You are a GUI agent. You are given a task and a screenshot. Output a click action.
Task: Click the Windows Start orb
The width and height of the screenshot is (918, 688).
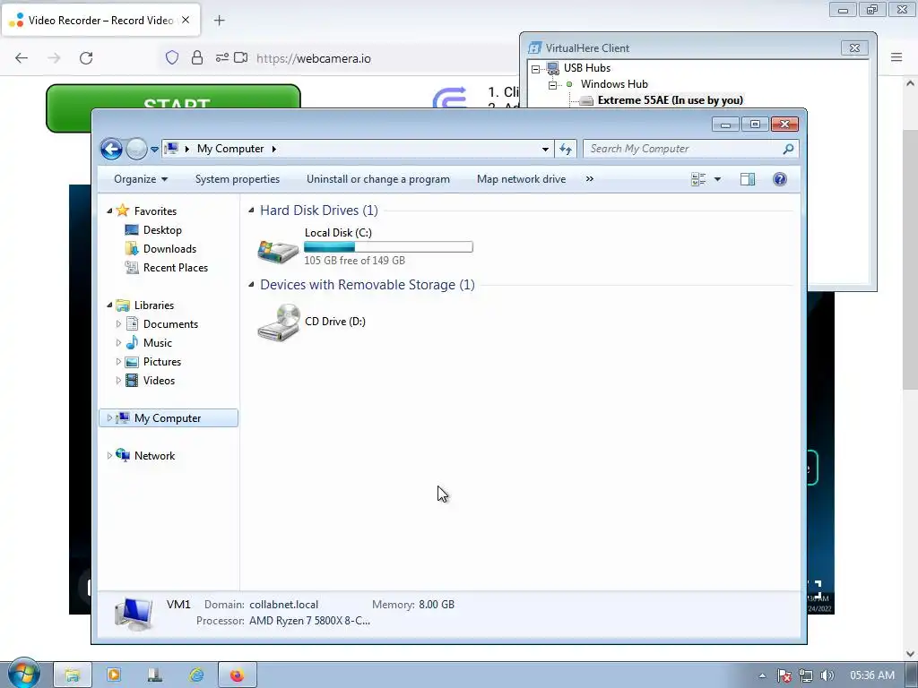[x=23, y=673]
